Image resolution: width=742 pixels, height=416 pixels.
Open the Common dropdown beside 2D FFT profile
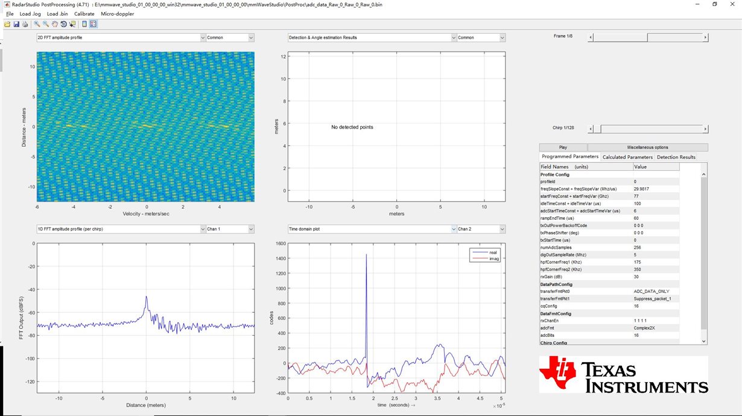click(230, 37)
